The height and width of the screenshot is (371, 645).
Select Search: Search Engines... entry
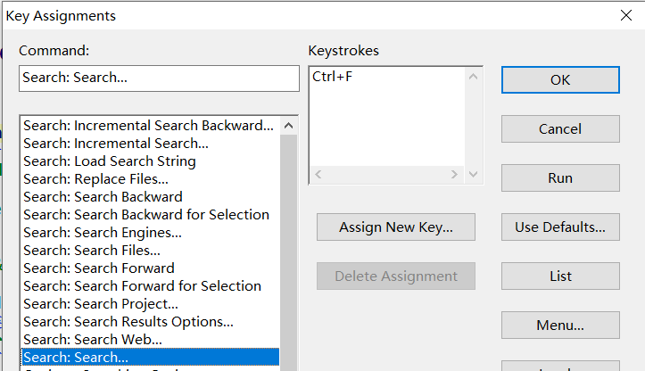103,233
